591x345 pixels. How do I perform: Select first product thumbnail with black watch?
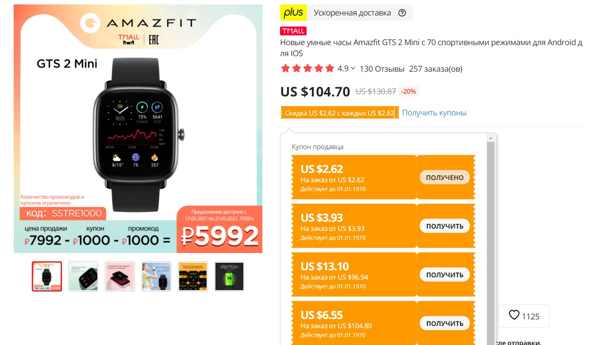coord(47,276)
